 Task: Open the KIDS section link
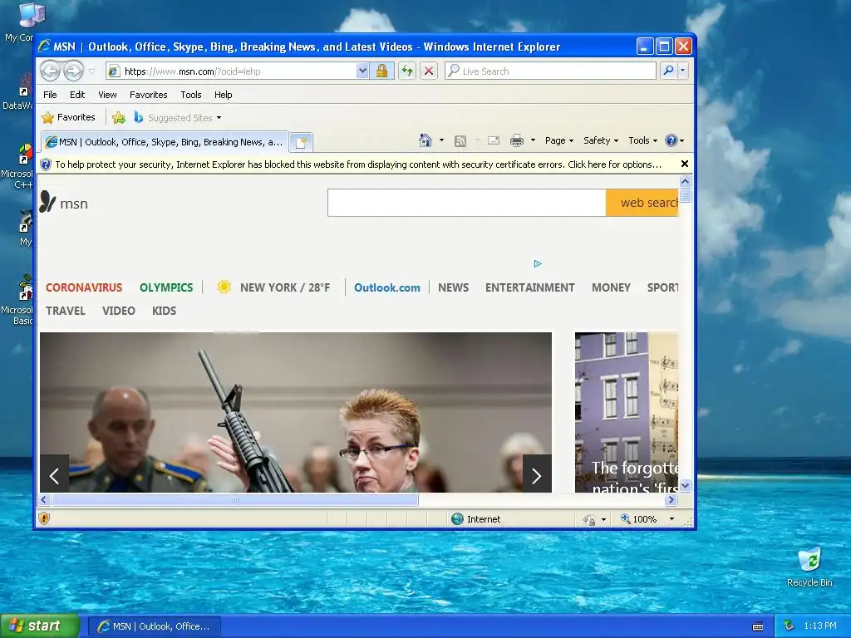click(164, 311)
